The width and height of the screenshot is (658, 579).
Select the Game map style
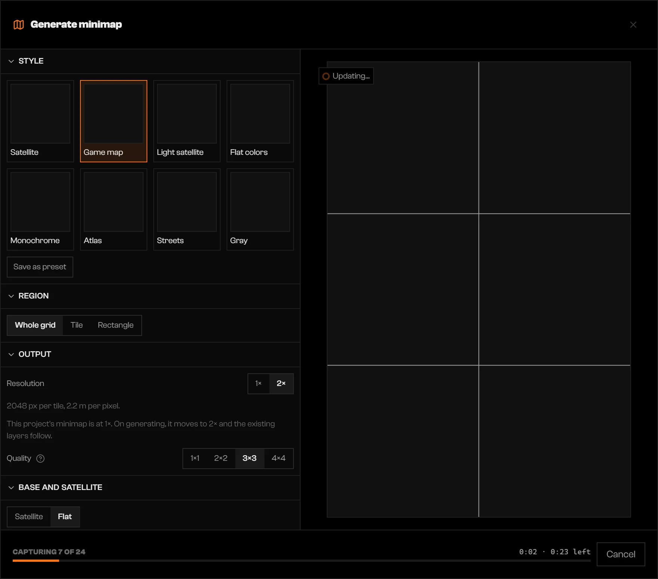[114, 121]
